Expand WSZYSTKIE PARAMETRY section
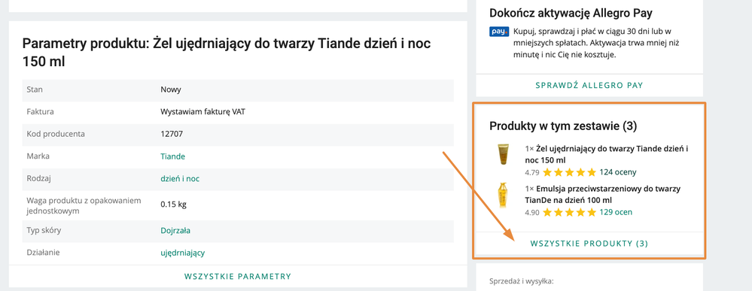The width and height of the screenshot is (752, 291). click(x=238, y=276)
